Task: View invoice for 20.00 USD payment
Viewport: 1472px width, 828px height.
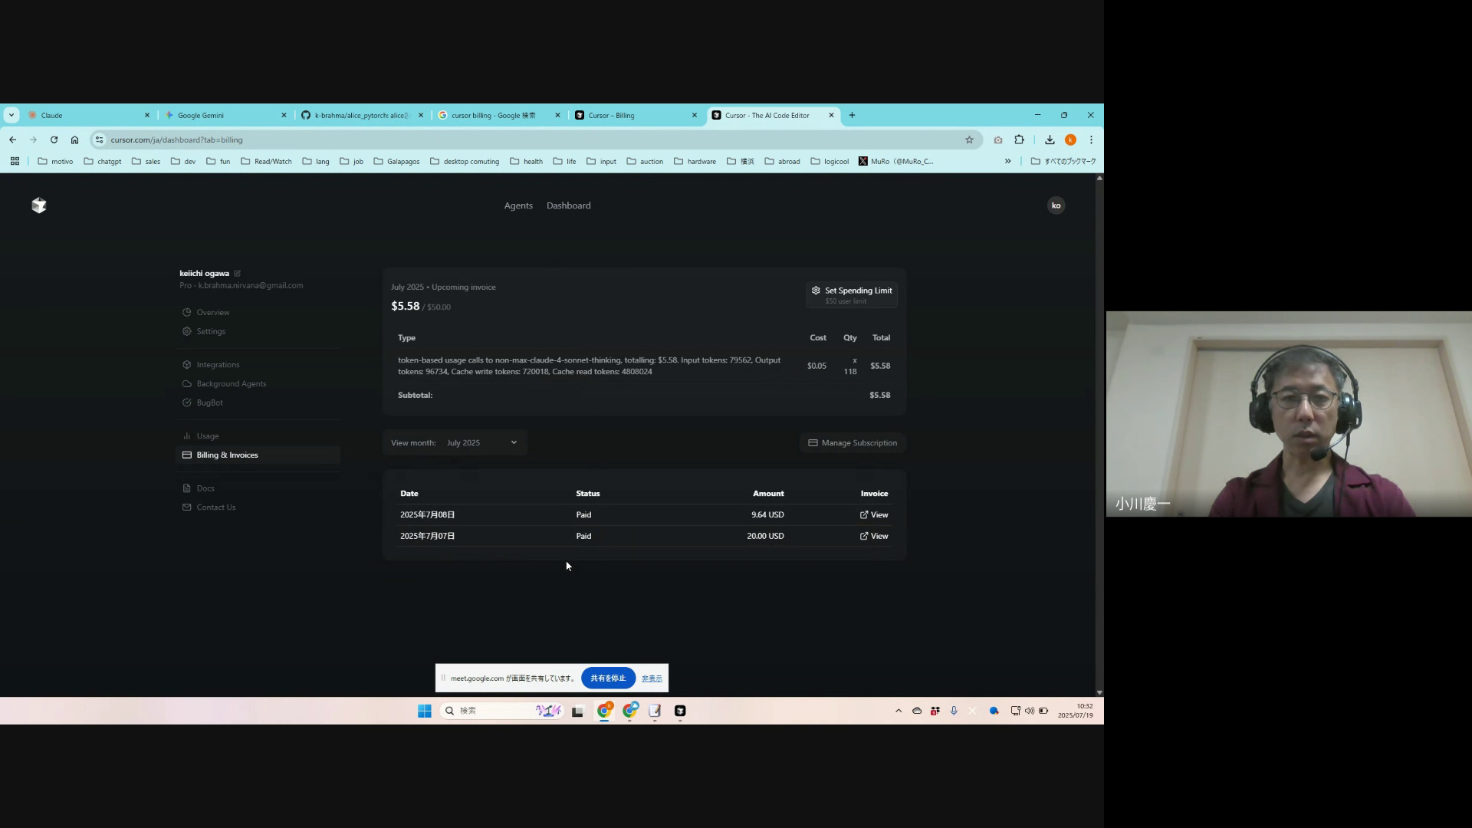Action: coord(874,537)
